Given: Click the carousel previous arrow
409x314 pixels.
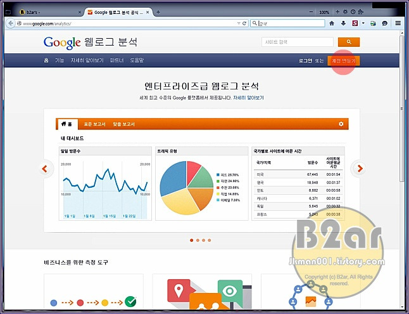Looking at the screenshot, I should [x=45, y=169].
